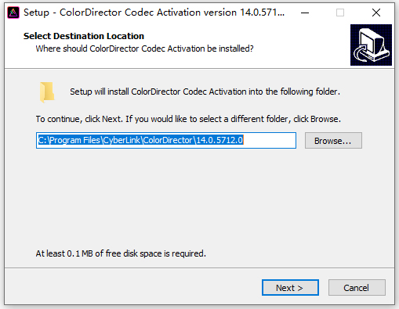The height and width of the screenshot is (309, 399).
Task: Click the ColorDirector app icon in title bar
Action: click(x=13, y=13)
